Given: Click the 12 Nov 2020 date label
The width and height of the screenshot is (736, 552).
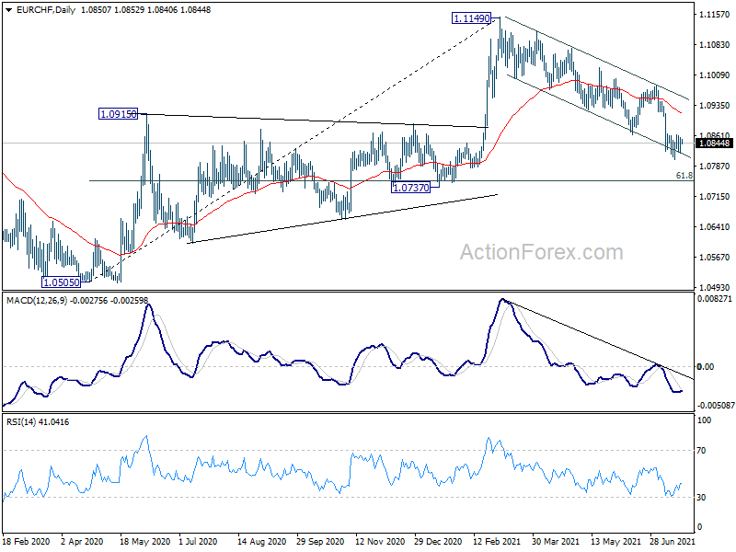Looking at the screenshot, I should coord(380,541).
